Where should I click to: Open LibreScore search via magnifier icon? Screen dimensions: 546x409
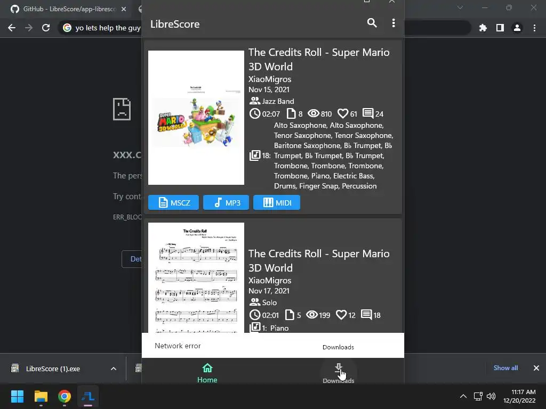tap(372, 23)
